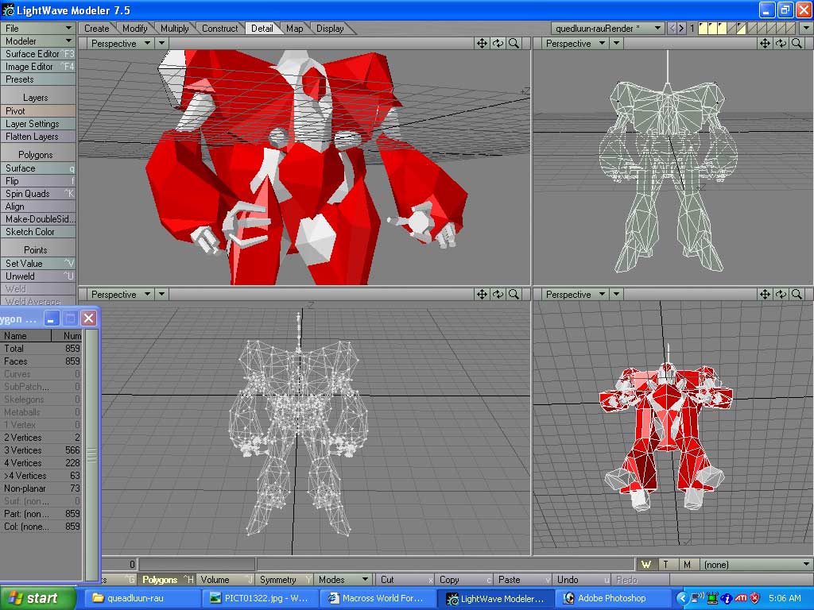This screenshot has width=814, height=610.
Task: Click the scrollbar in the polygon statistics panel
Action: tap(91, 454)
